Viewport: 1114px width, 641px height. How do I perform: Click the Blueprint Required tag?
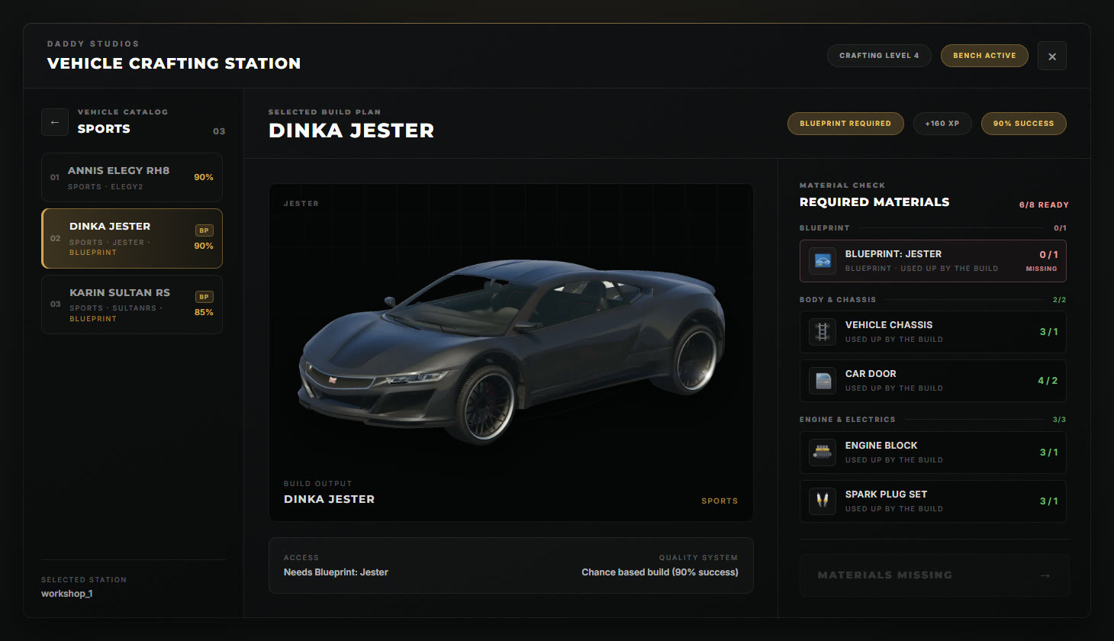click(x=845, y=124)
